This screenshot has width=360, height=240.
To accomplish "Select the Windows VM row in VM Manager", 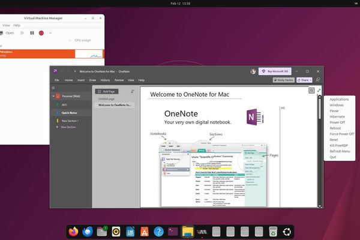I will (x=52, y=54).
